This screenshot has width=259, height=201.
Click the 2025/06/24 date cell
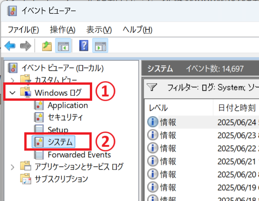tap(237, 122)
